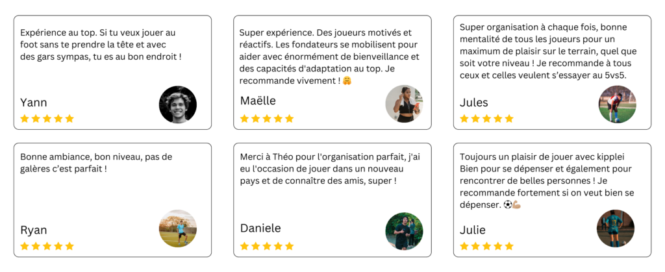The width and height of the screenshot is (665, 272).
Task: Select Daniele's yellow star rating
Action: [267, 246]
